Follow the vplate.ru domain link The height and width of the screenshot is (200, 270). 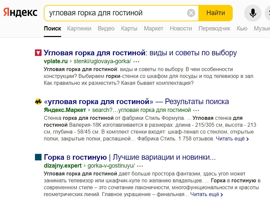coord(56,61)
